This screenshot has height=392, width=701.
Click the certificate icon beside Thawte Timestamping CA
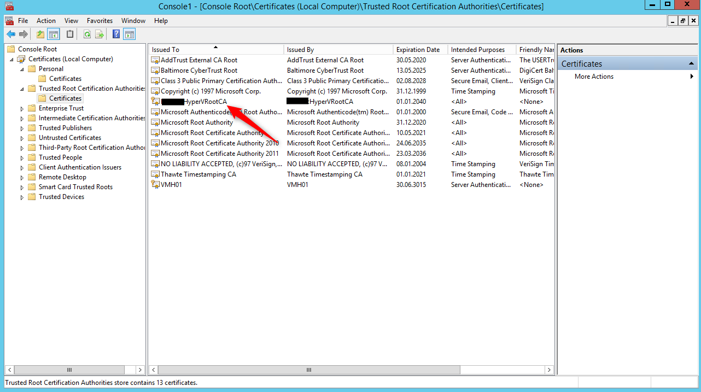155,174
